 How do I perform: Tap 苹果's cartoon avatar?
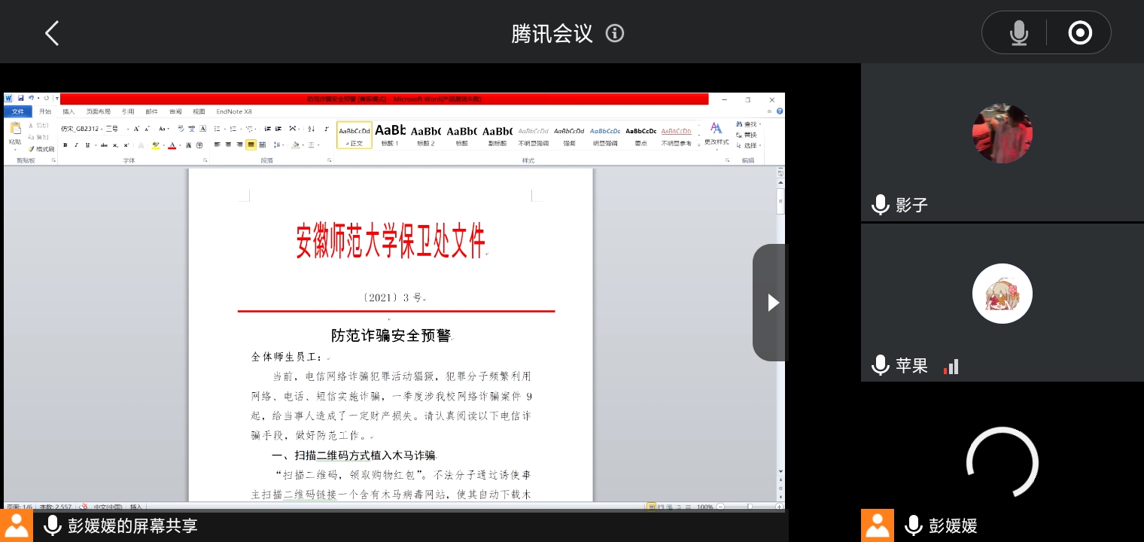[x=1002, y=294]
